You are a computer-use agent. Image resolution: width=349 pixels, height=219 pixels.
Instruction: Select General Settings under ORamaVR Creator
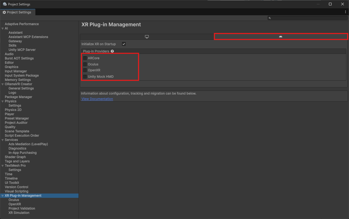[x=21, y=88]
